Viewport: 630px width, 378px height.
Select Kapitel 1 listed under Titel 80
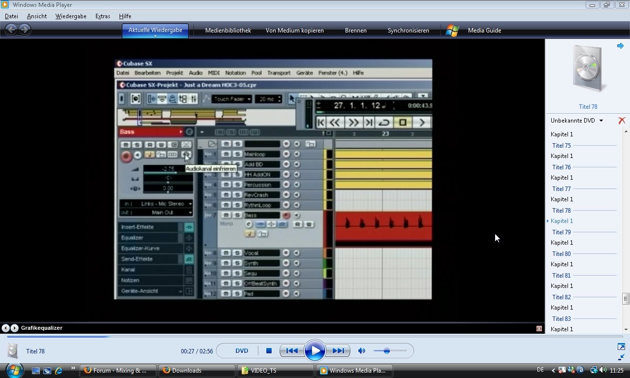tap(562, 264)
